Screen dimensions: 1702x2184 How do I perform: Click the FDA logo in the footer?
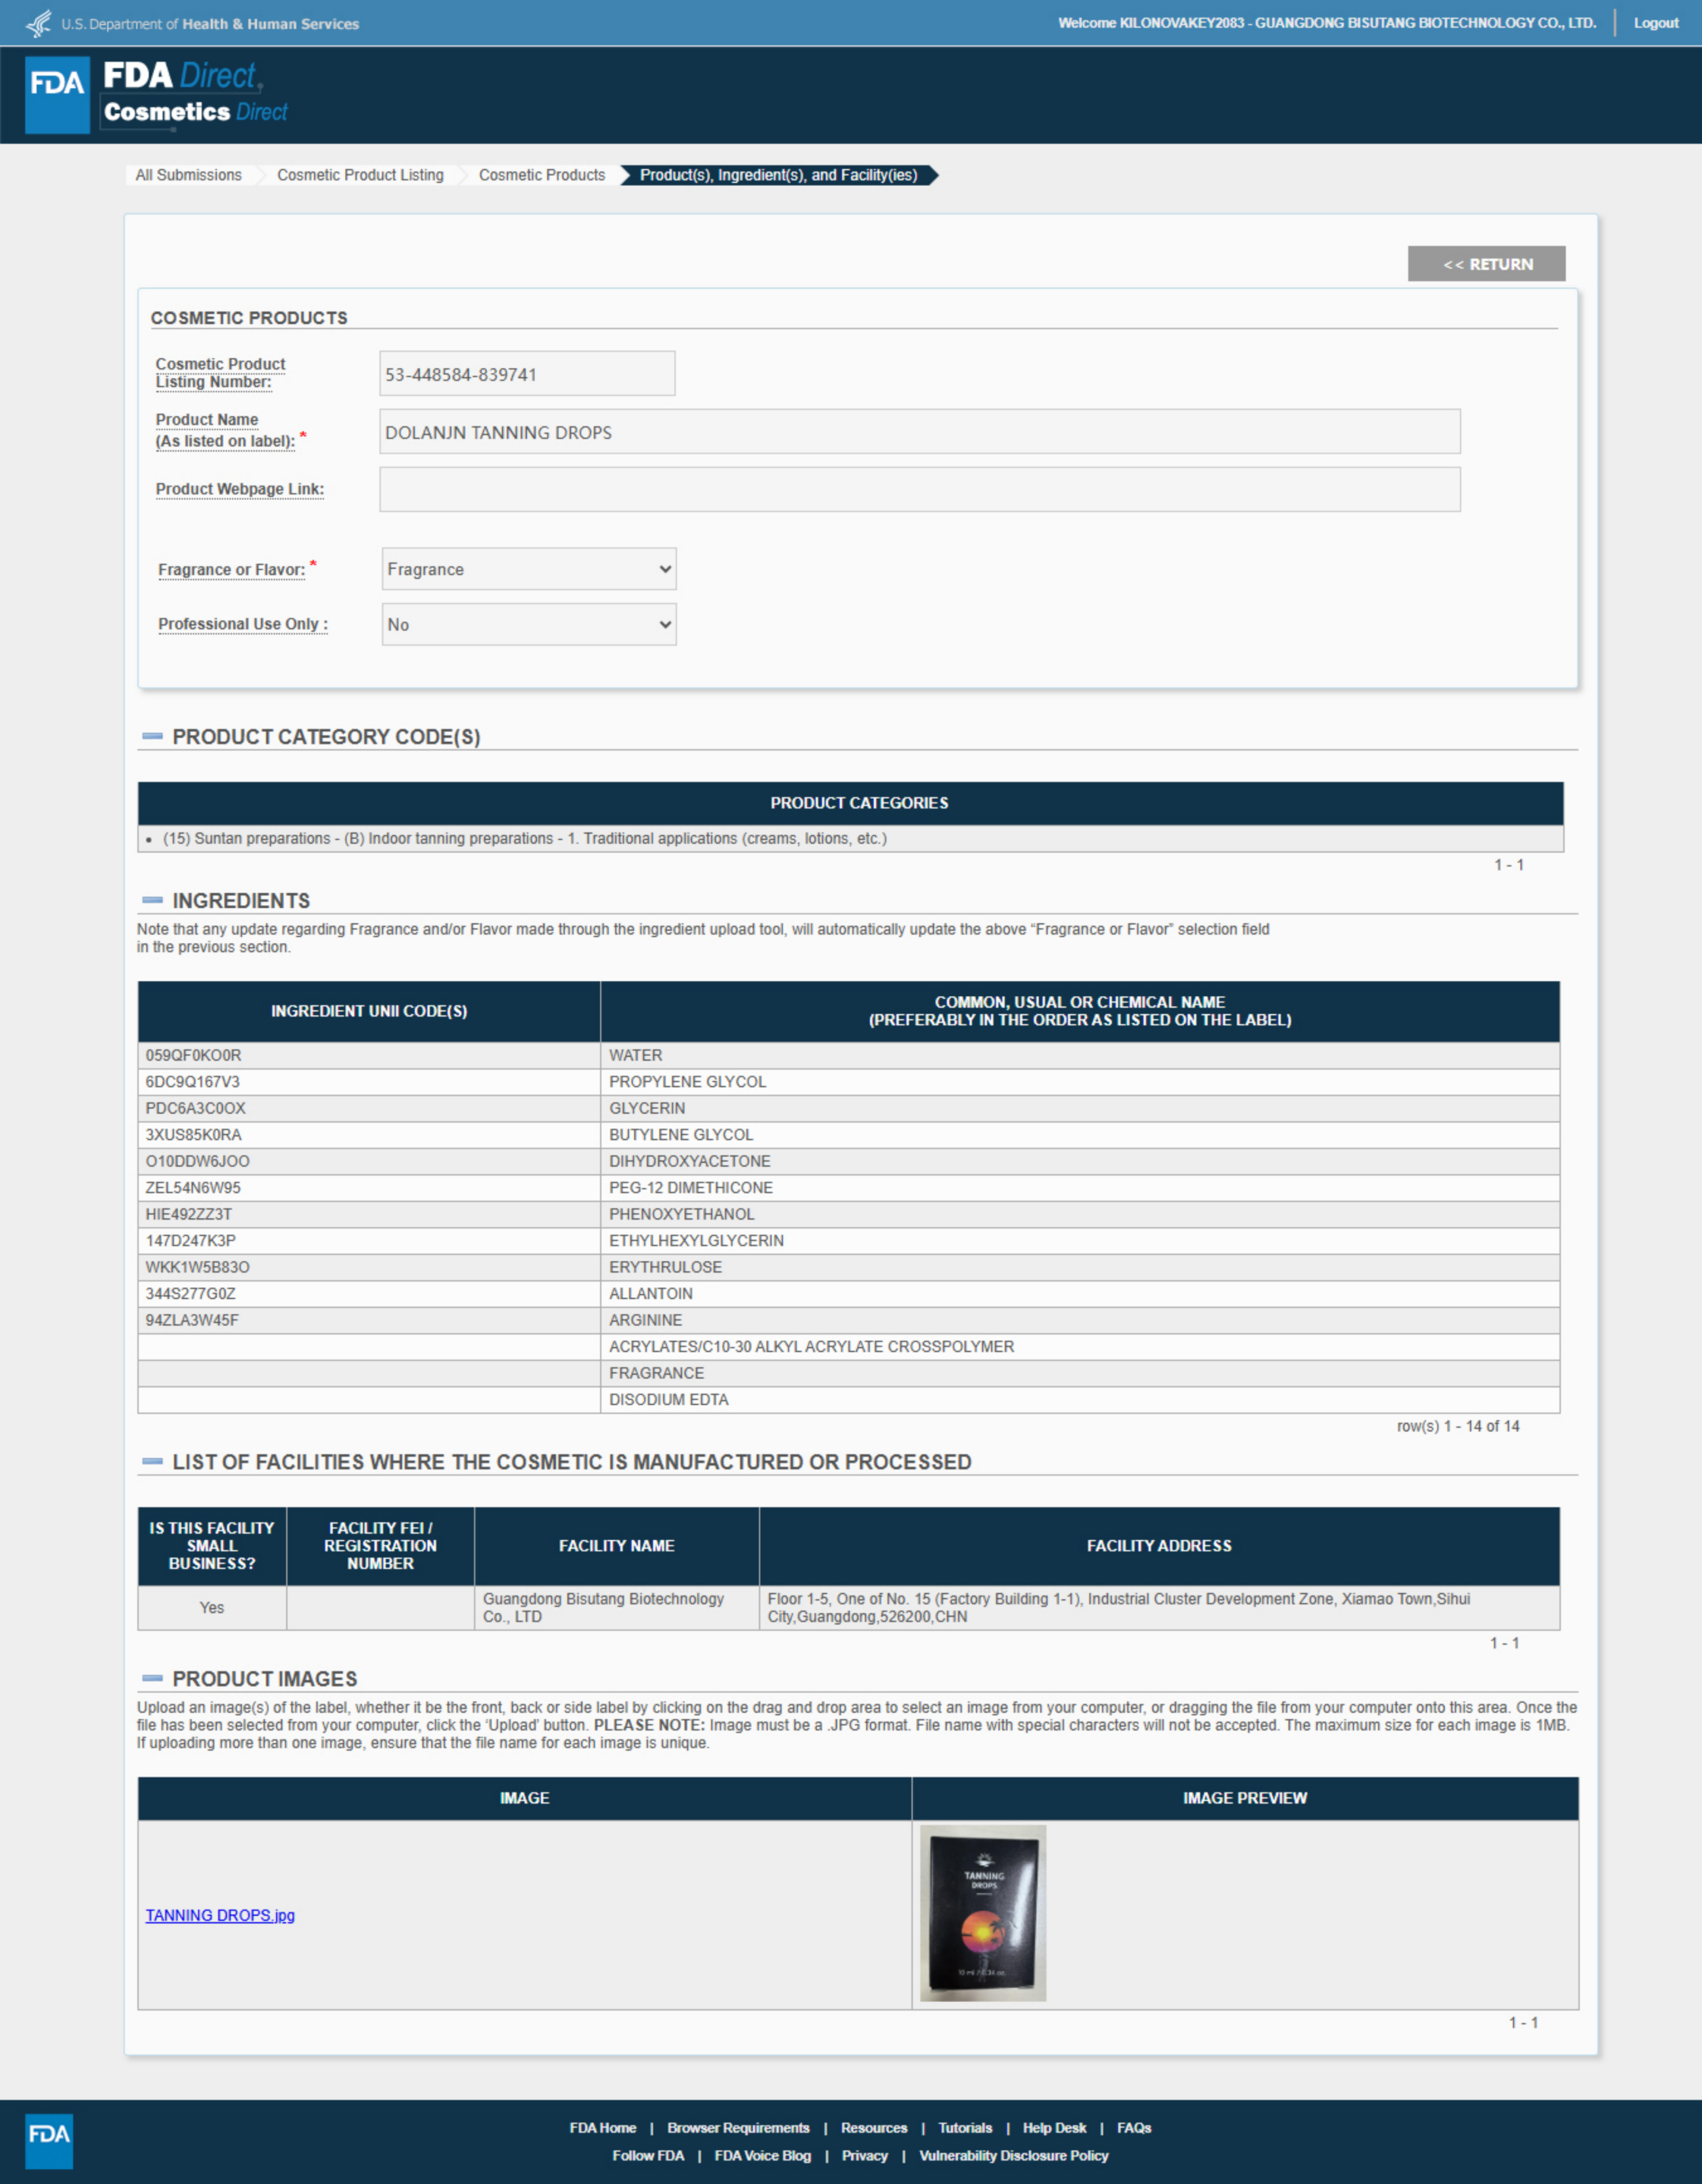click(48, 2141)
